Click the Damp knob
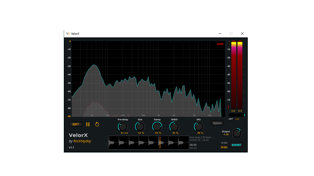Viewport: 314px width, 176px height. pos(157,126)
